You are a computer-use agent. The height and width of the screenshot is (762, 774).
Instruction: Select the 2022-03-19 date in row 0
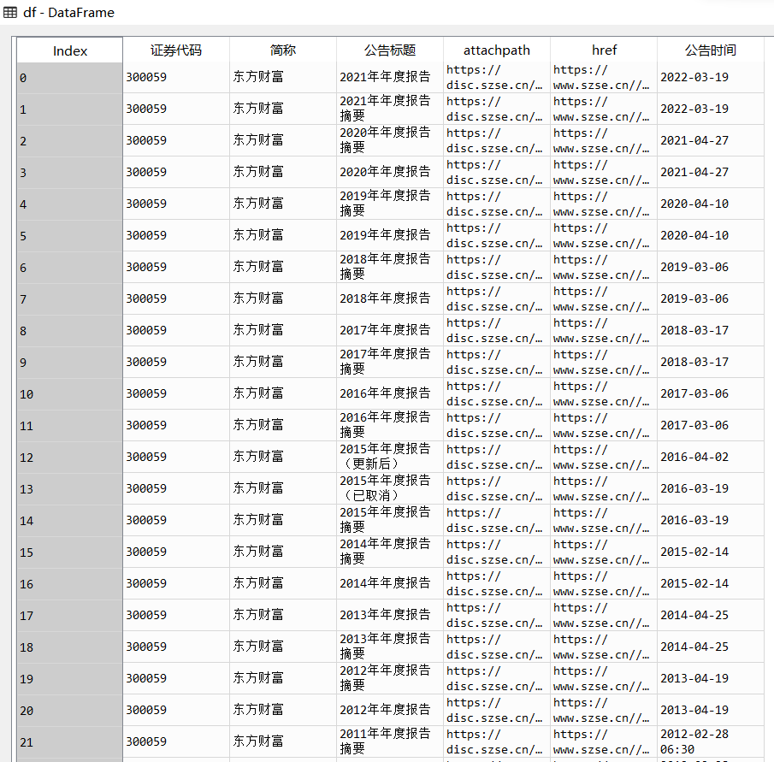711,78
